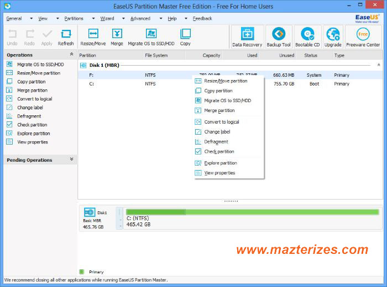Click the pane splitter dots handle

(231, 201)
